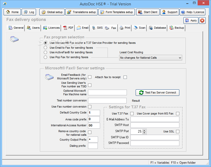
Task: Select Use Microsoft Fax and/or T.37 radio
Action: pyautogui.click(x=45, y=43)
